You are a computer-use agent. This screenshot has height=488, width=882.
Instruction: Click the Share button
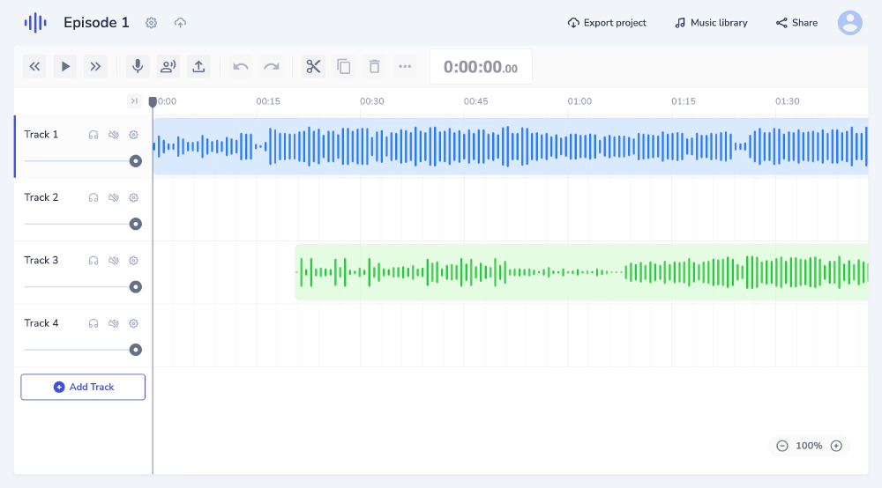point(796,23)
